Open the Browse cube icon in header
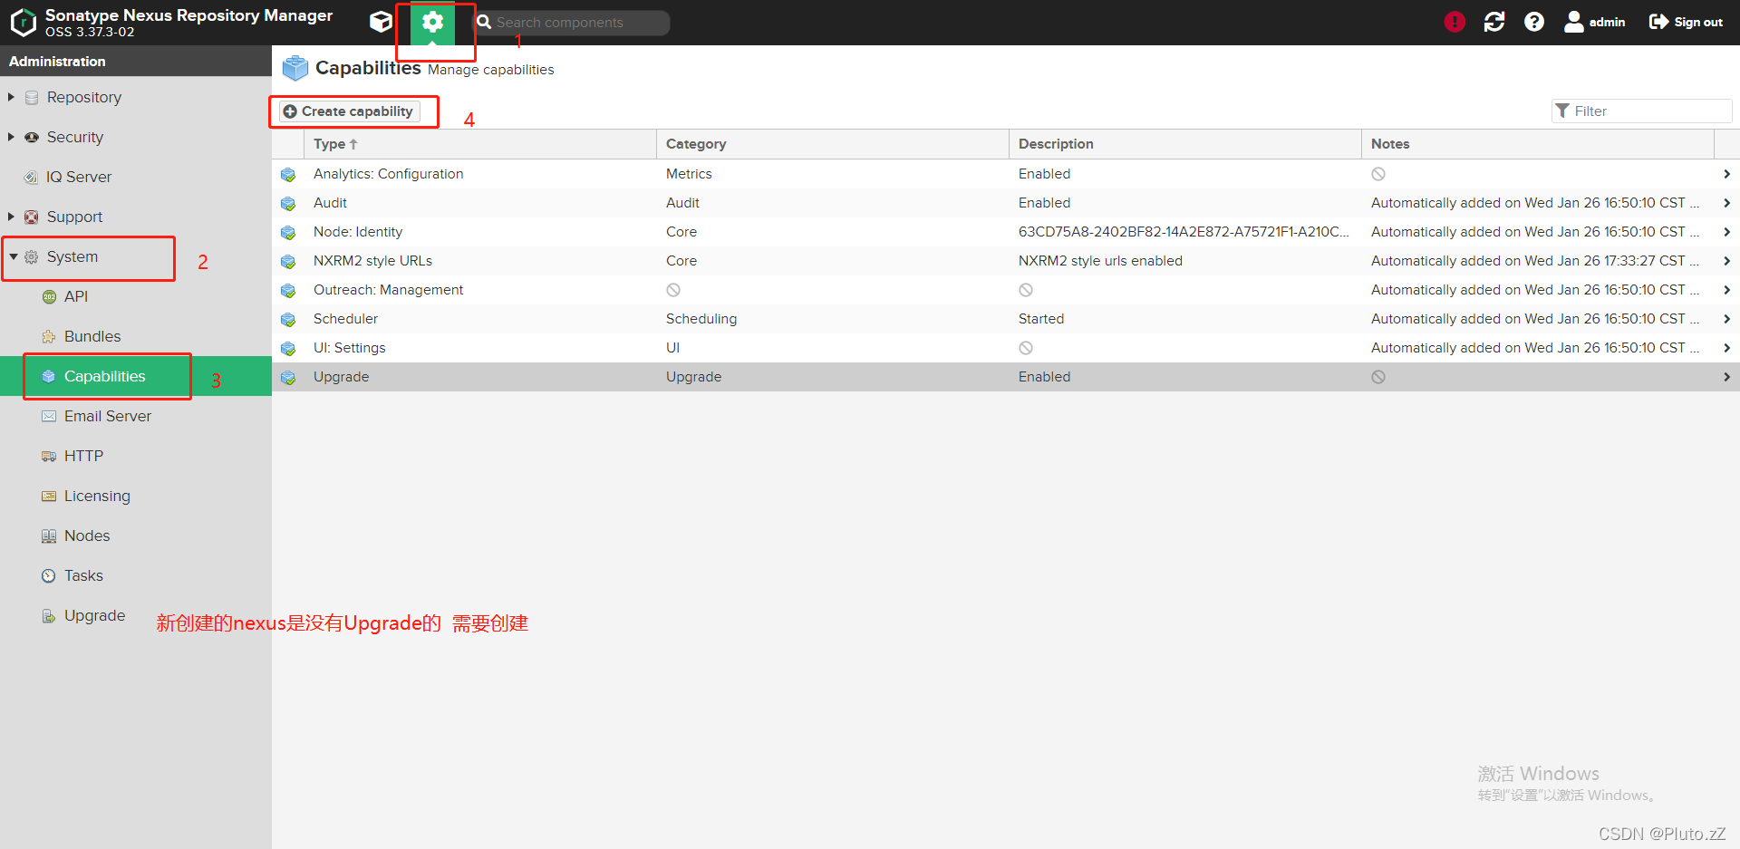Image resolution: width=1740 pixels, height=849 pixels. [382, 22]
